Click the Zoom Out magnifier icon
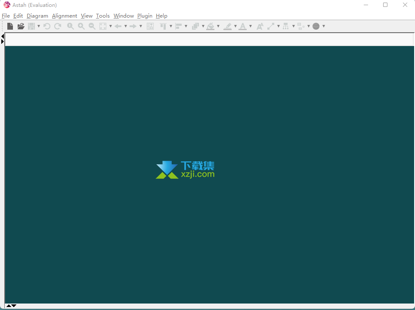 (x=92, y=26)
